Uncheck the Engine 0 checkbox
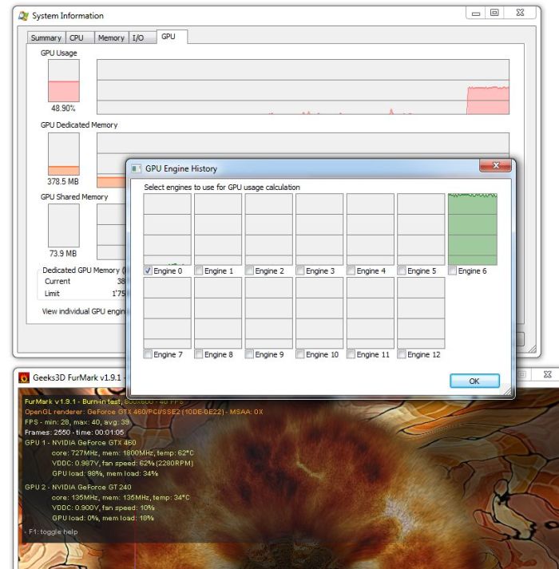Image resolution: width=559 pixels, height=569 pixels. pyautogui.click(x=148, y=271)
